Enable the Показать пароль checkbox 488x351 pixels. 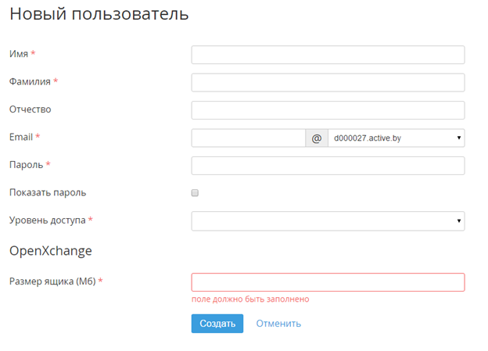click(196, 193)
